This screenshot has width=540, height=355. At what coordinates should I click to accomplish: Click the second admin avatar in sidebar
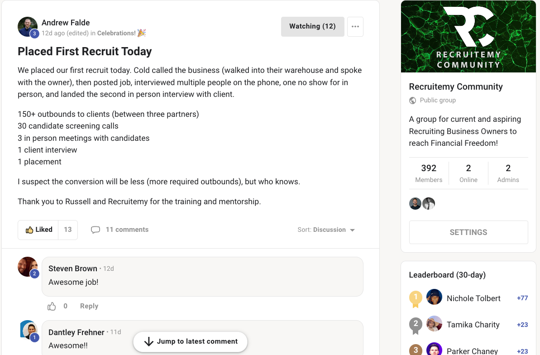coord(428,204)
